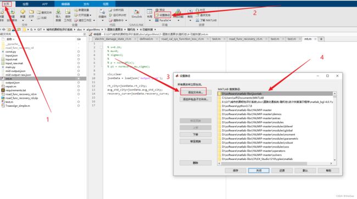Click the New (新建) plus icon
The height and width of the screenshot is (199, 357).
click(x=23, y=12)
